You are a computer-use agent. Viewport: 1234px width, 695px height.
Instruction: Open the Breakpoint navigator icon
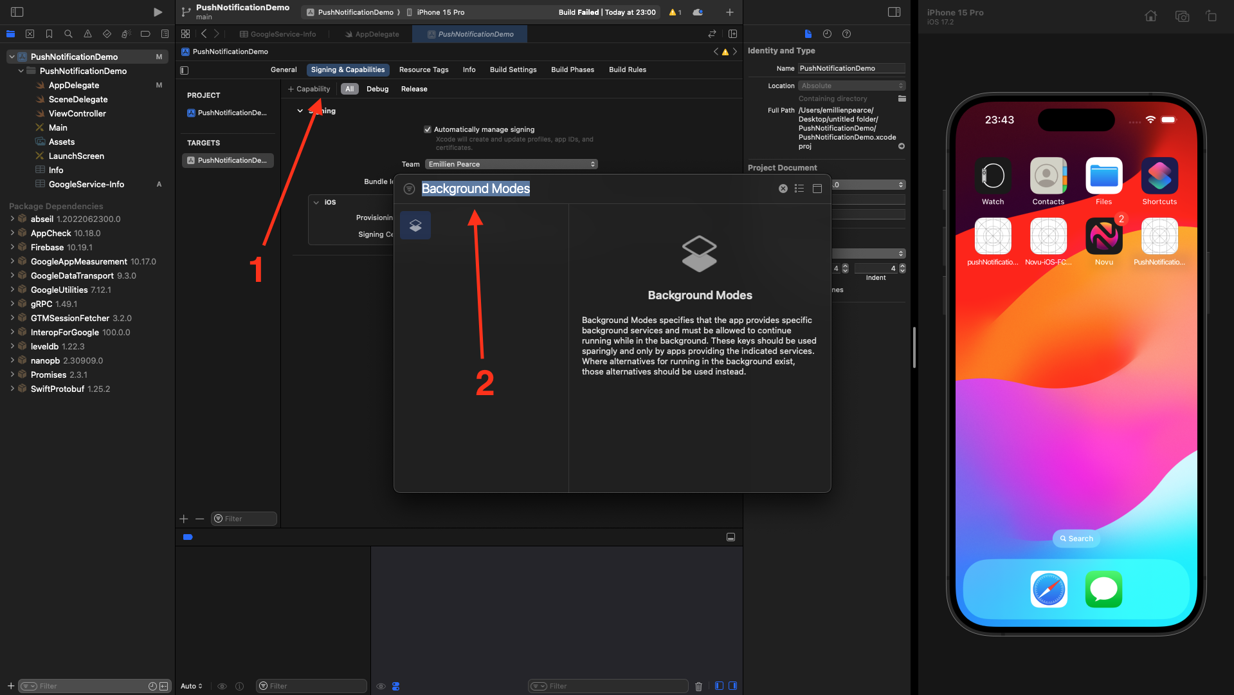click(145, 33)
